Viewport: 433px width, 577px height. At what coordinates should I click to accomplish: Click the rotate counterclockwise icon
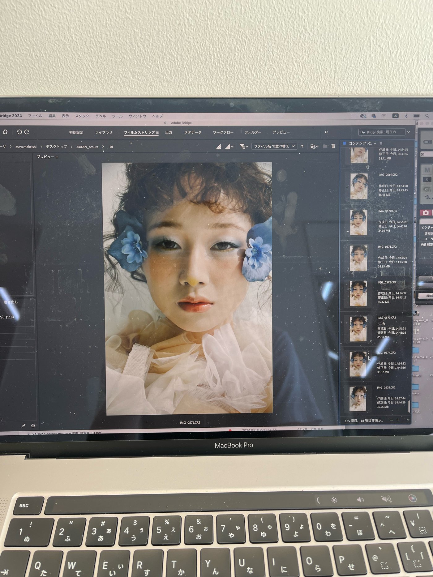pyautogui.click(x=19, y=132)
